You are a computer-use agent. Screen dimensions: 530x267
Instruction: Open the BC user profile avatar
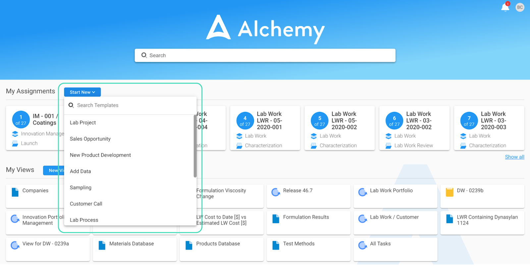point(520,7)
